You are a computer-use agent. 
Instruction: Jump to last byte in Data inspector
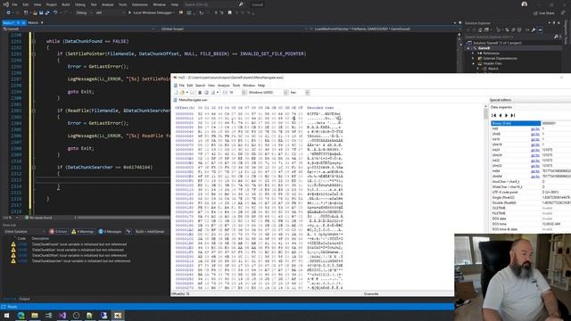pos(513,115)
